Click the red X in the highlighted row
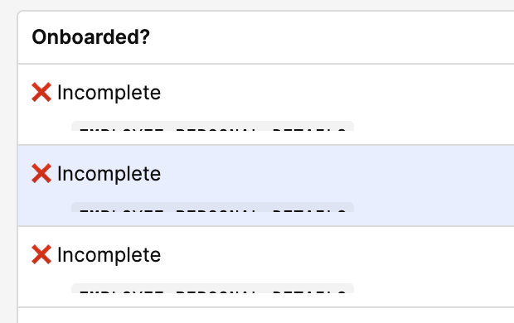The image size is (514, 323). (x=41, y=173)
